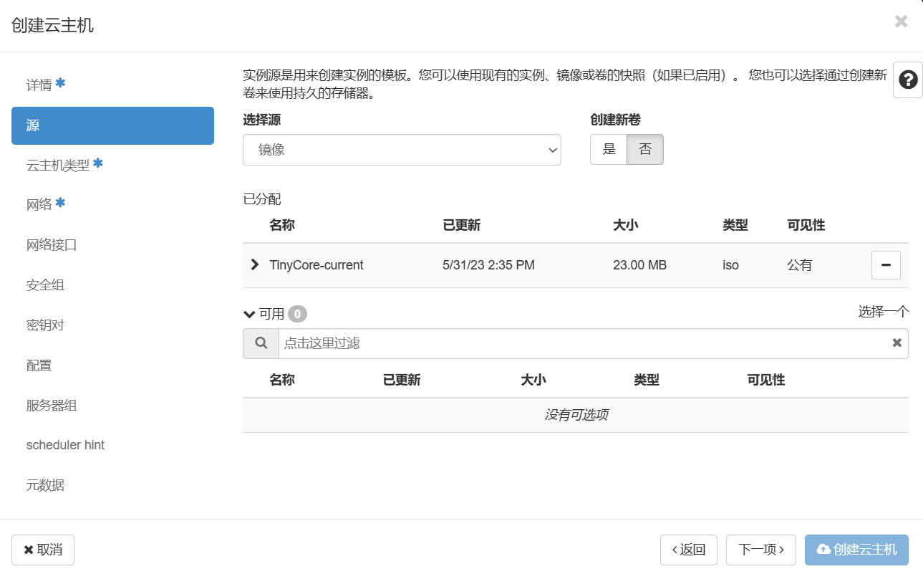Open the 选择源 dropdown
The image size is (923, 574).
(402, 150)
